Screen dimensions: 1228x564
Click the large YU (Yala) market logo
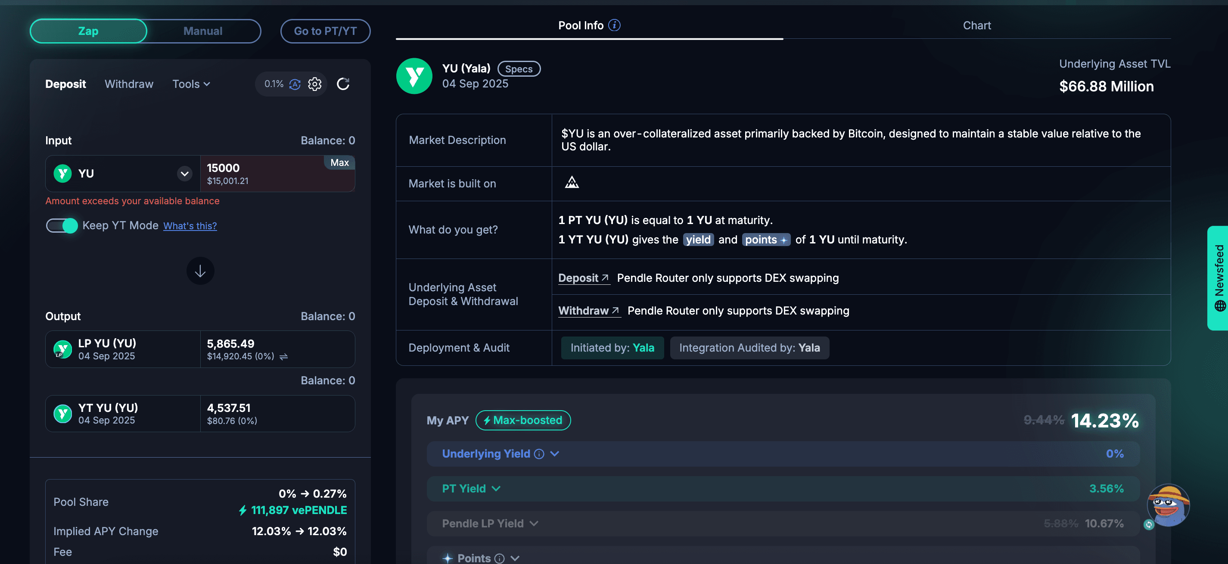[x=414, y=76]
